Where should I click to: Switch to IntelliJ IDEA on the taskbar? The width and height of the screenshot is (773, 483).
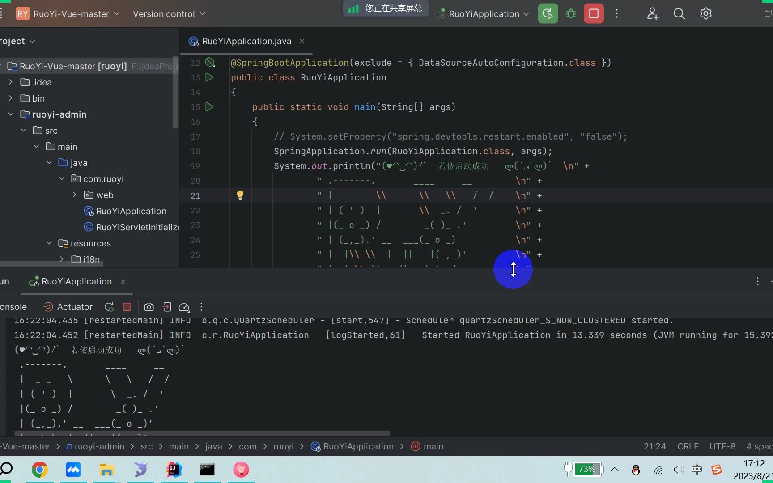coord(174,469)
